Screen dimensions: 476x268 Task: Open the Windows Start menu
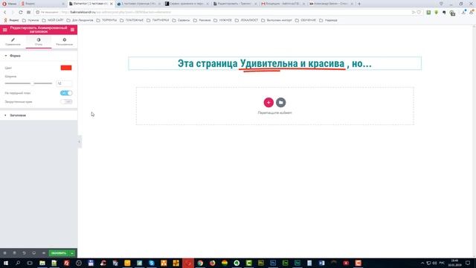pyautogui.click(x=5, y=263)
